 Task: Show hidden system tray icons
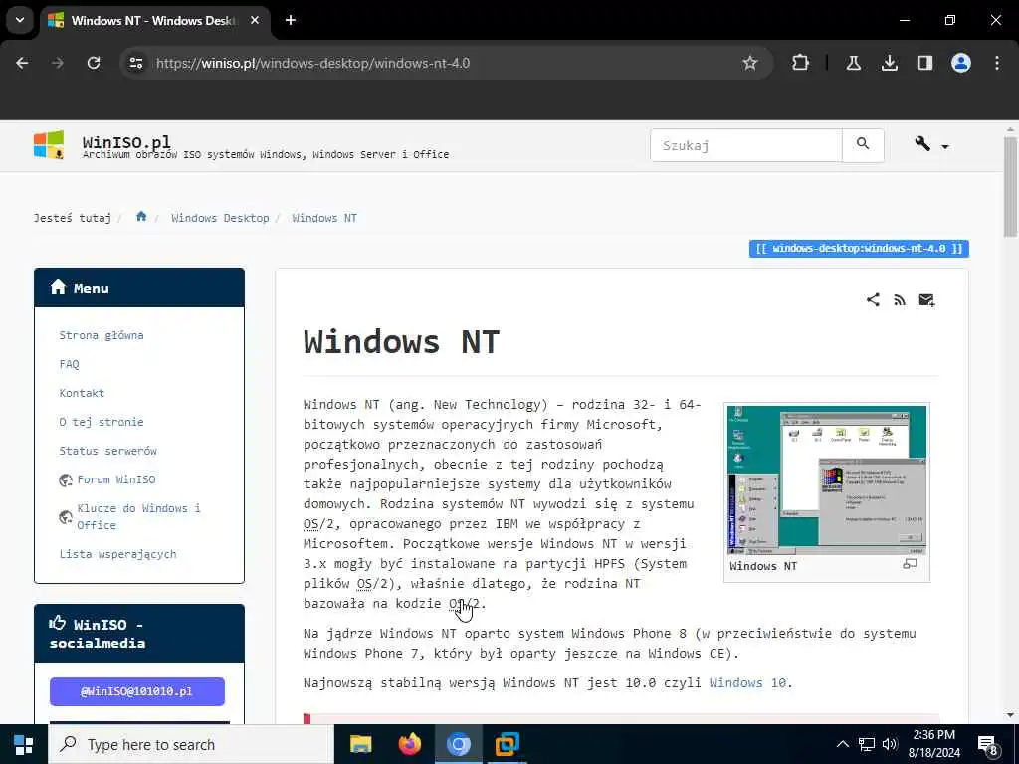pyautogui.click(x=842, y=744)
